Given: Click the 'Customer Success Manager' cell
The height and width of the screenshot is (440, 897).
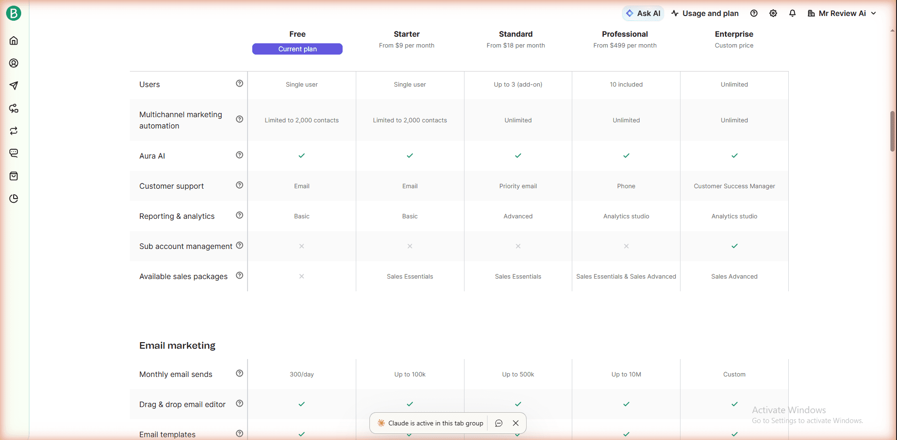Looking at the screenshot, I should (735, 186).
